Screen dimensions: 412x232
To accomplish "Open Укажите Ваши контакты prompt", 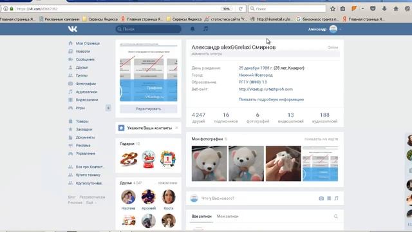I will coord(149,128).
